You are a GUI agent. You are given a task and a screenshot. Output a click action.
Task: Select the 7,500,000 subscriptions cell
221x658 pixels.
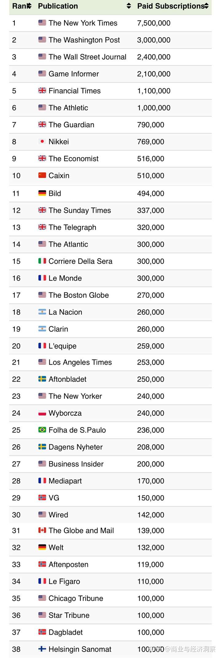coord(154,23)
